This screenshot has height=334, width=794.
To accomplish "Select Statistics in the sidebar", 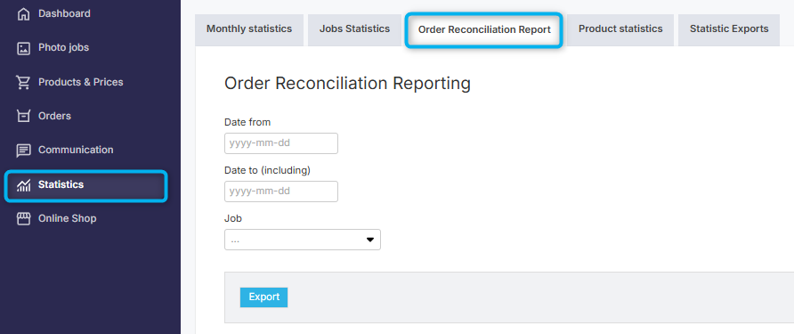I will [x=86, y=185].
